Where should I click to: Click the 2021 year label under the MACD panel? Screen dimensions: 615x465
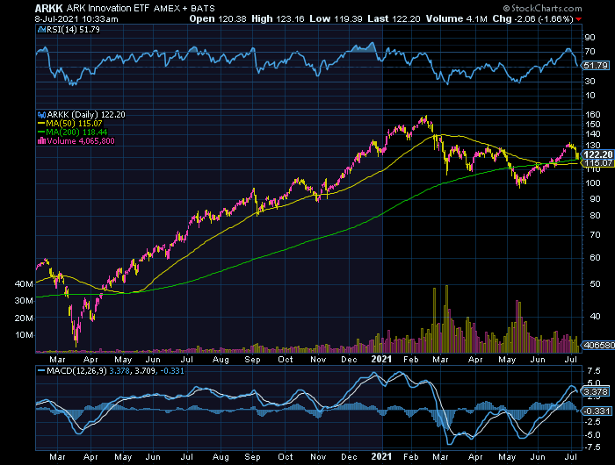381,456
